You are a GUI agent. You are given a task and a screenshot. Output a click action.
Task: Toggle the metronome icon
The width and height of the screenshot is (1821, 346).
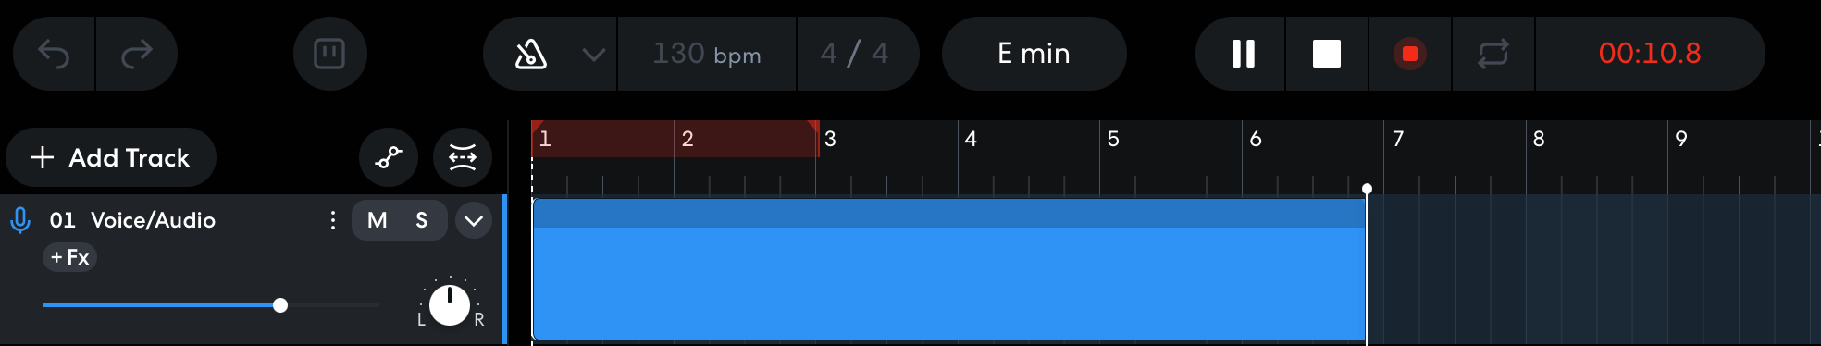pyautogui.click(x=530, y=54)
